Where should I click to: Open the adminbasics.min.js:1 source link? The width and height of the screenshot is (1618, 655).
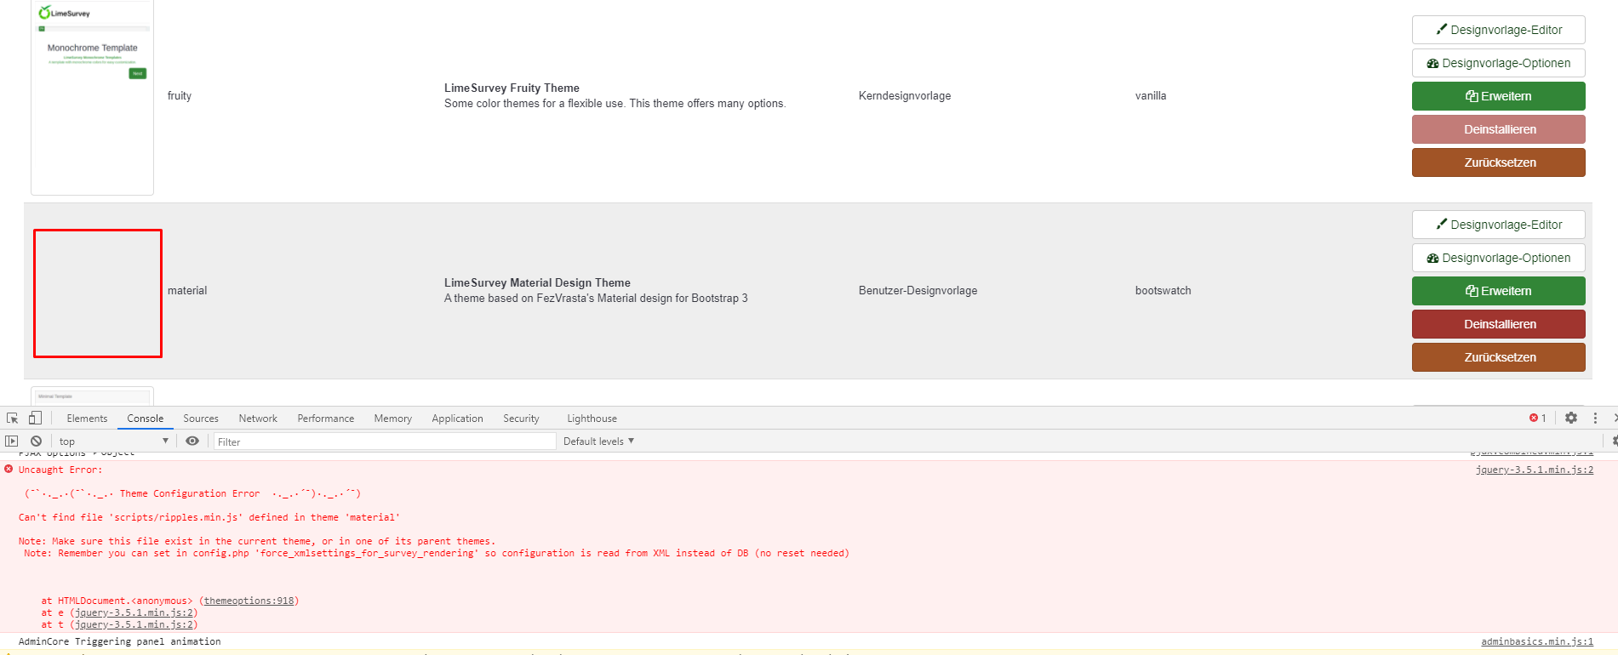[1537, 641]
